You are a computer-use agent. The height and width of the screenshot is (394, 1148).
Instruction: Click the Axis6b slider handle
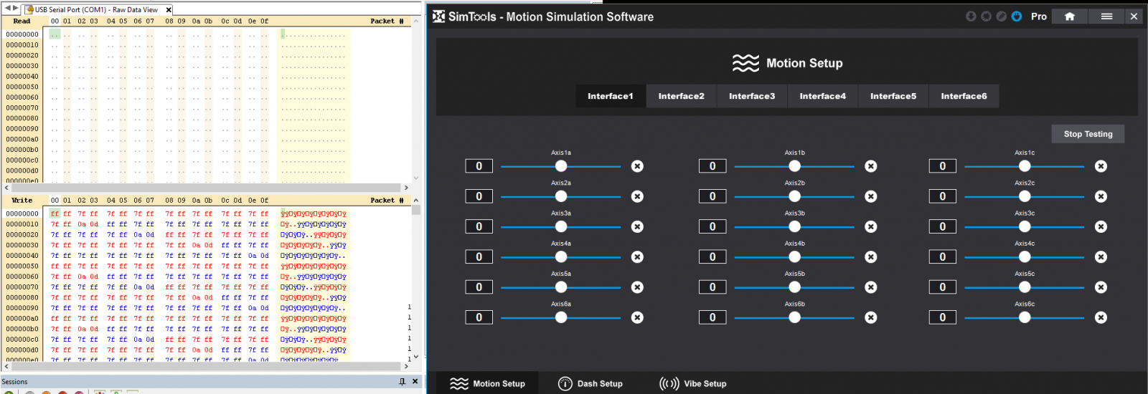click(794, 317)
